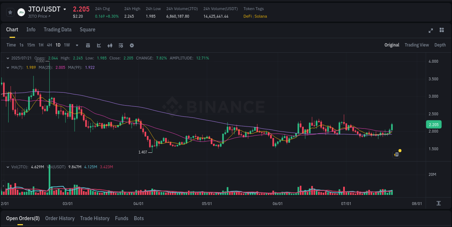Screen dimensions: 452x227
Task: Open the extra time intervals dropdown arrow
Action: tap(77, 45)
